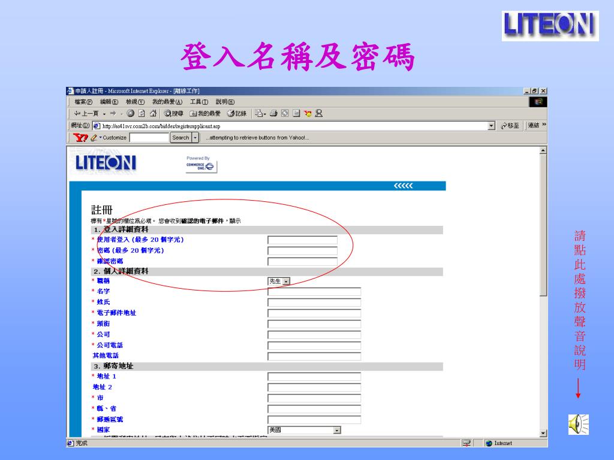Click the Forward arrow icon
This screenshot has width=614, height=460.
(113, 113)
